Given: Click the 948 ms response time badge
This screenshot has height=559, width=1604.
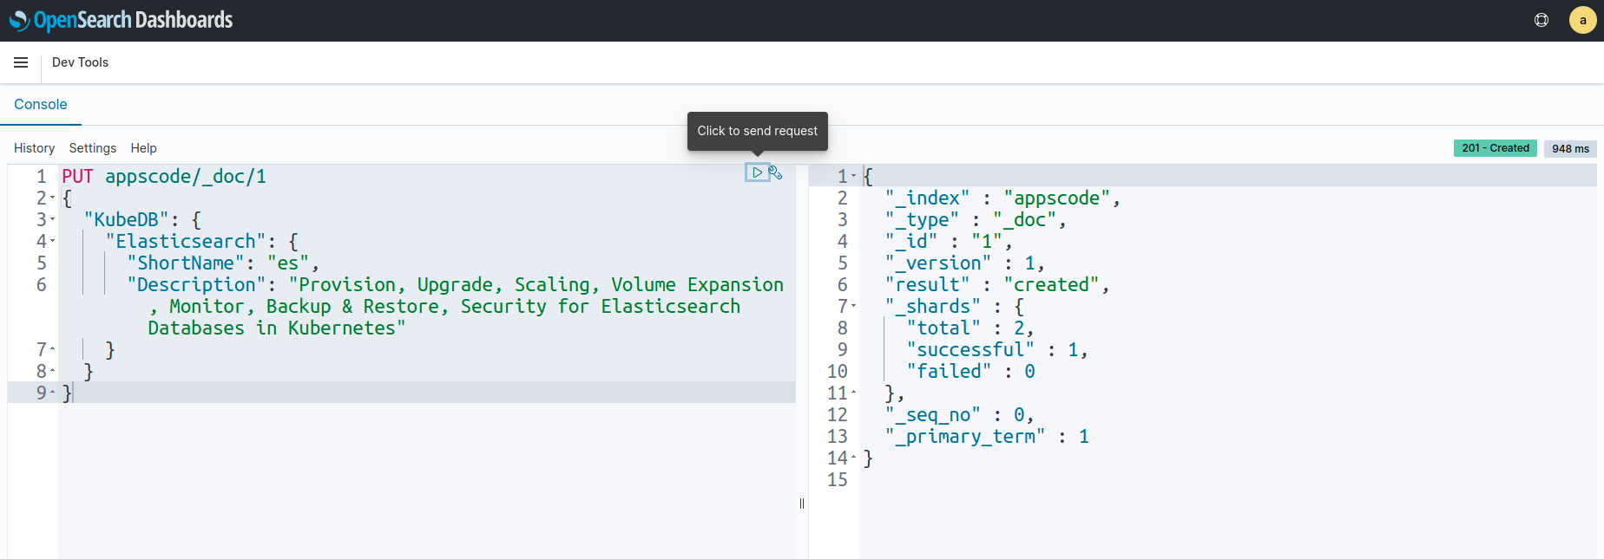Looking at the screenshot, I should pos(1570,148).
